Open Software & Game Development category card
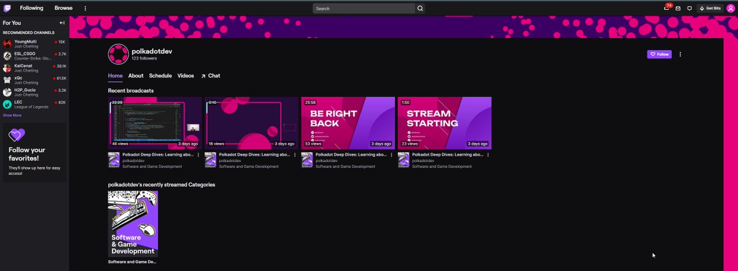Screen dimensions: 738x271 (x=133, y=224)
